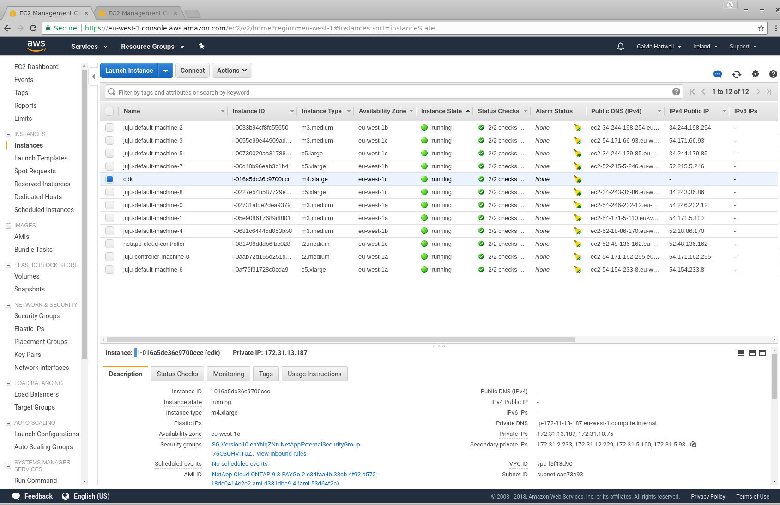The height and width of the screenshot is (505, 780).
Task: Click alarm icon for netapp-cloud-controller
Action: point(577,244)
